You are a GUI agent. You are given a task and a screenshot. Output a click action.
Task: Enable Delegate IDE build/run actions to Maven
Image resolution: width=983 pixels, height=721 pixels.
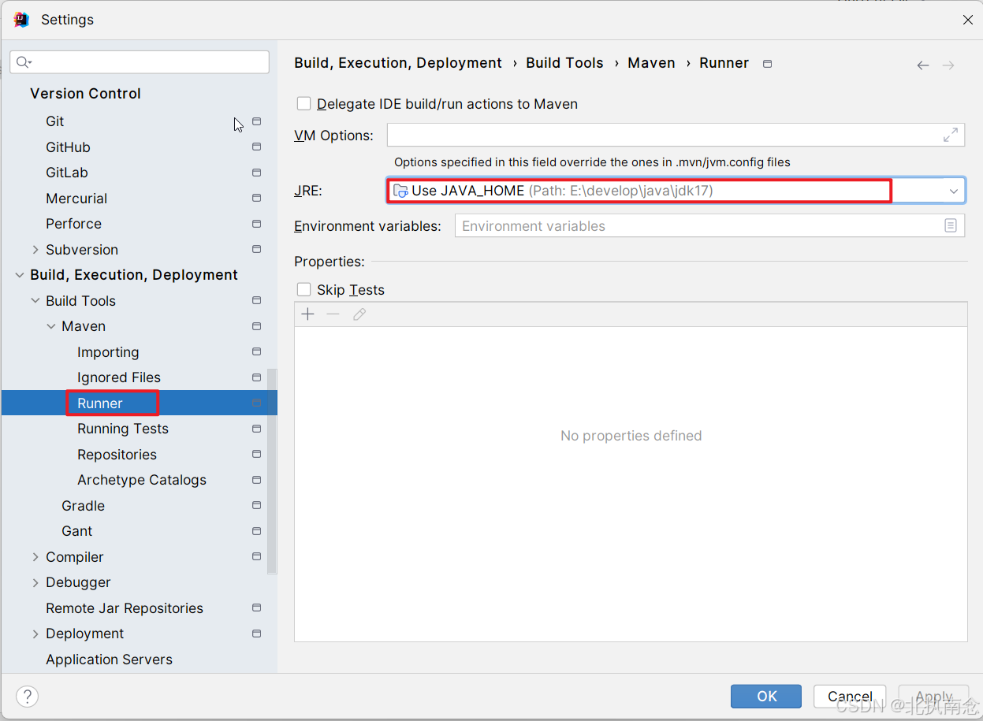coord(303,104)
